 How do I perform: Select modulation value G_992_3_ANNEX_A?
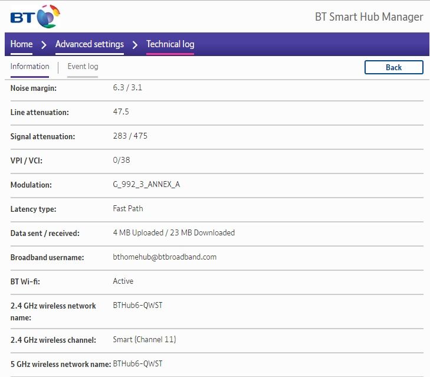point(146,184)
